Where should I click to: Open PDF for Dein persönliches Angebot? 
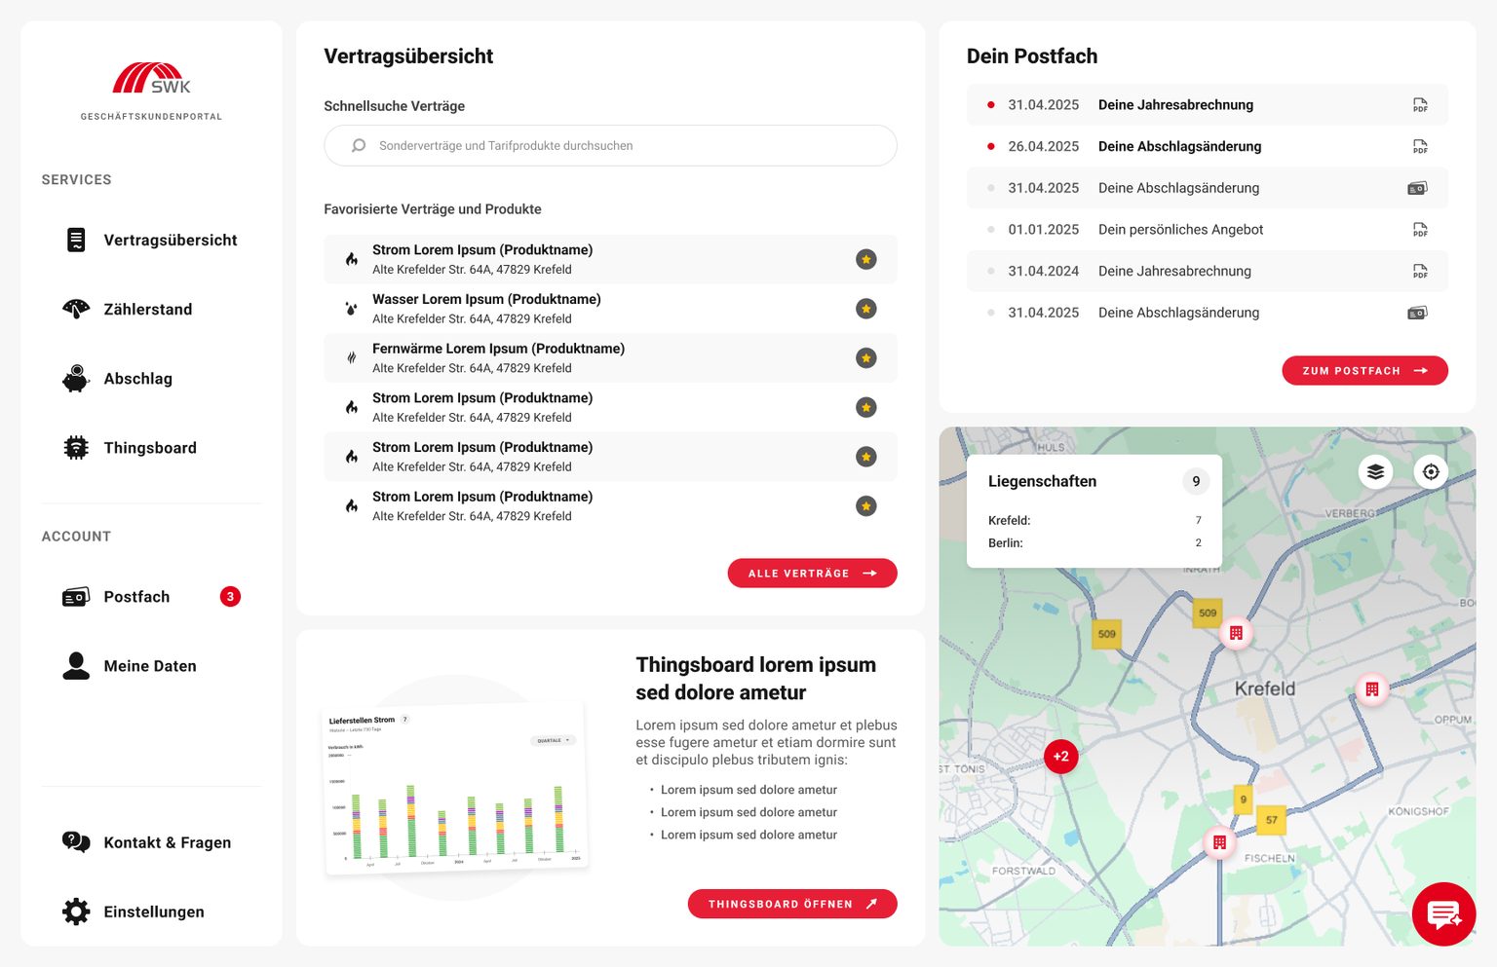coord(1420,230)
